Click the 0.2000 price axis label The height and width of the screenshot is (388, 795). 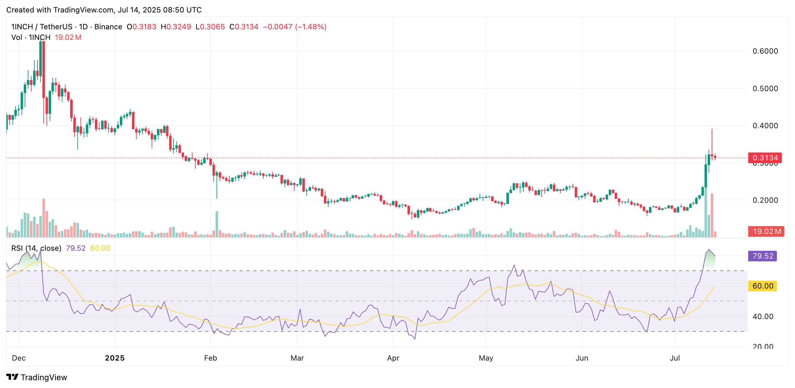[x=765, y=200]
